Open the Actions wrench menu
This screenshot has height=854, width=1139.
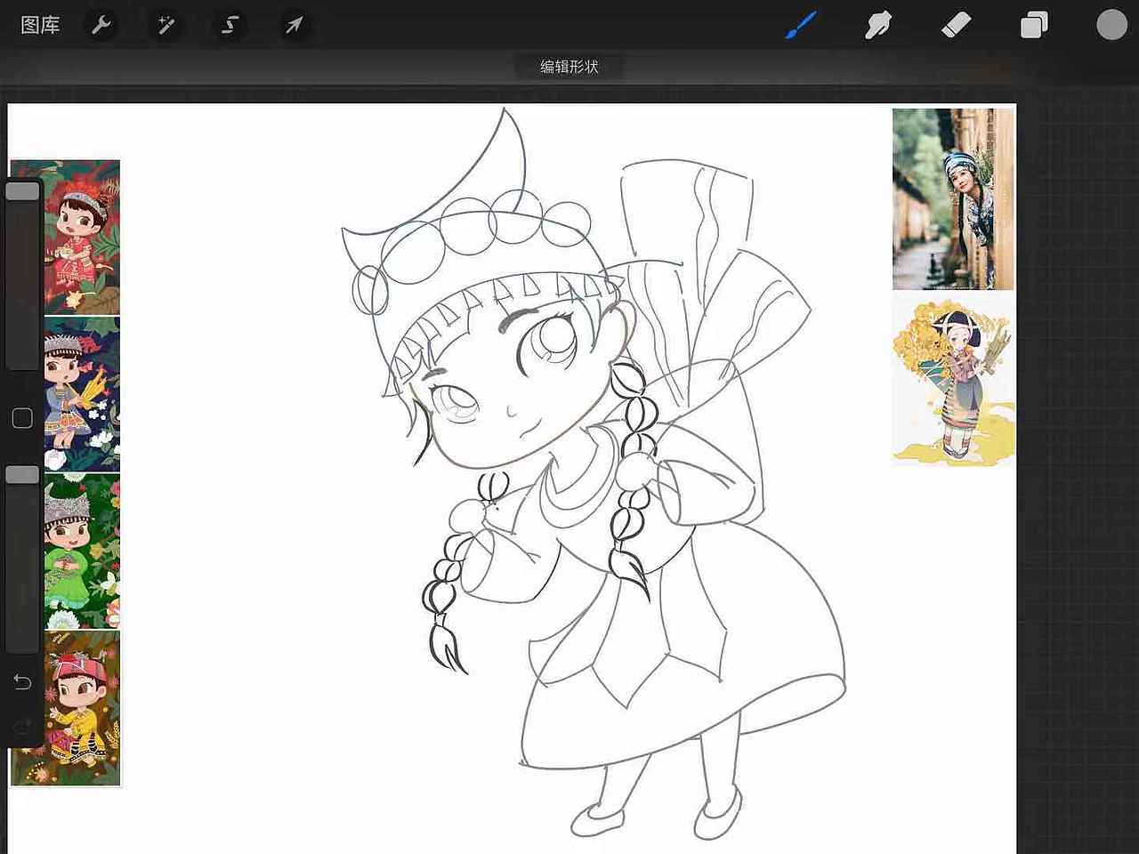[x=101, y=25]
